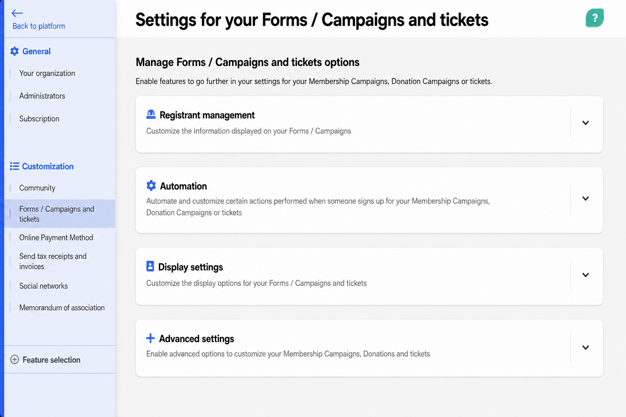Click the Display settings badge icon
The width and height of the screenshot is (626, 417).
[150, 266]
